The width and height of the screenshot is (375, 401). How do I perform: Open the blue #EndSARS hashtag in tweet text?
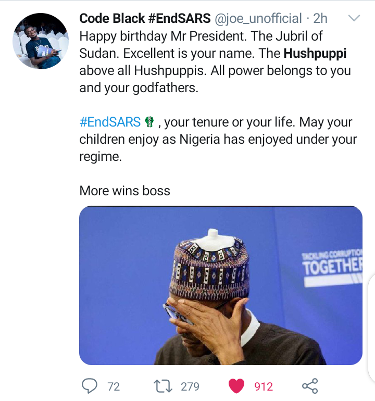(110, 122)
